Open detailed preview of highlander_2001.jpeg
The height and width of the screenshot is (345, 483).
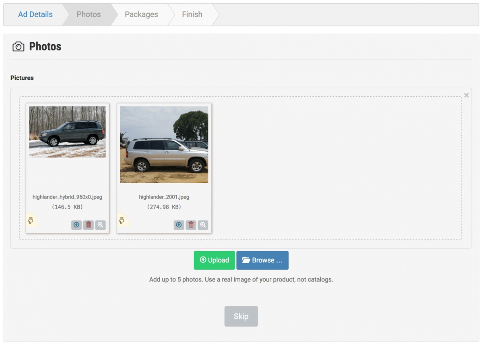pos(203,225)
